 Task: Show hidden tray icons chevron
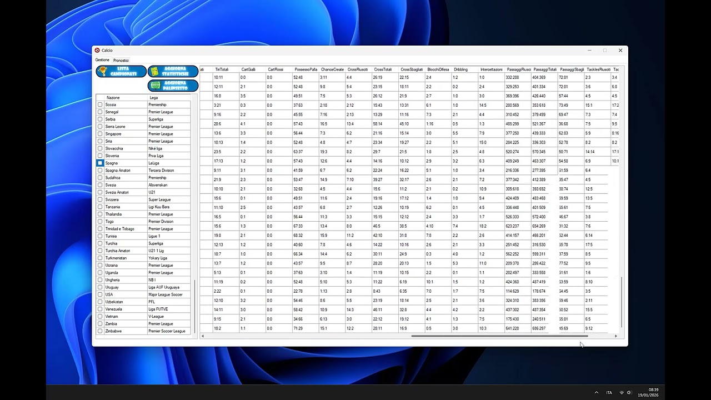(597, 392)
